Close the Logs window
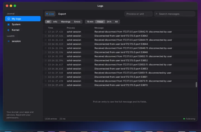The height and width of the screenshot is (132, 201). click(7, 6)
